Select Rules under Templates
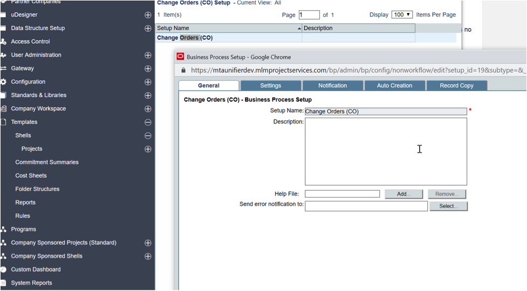The height and width of the screenshot is (291, 527). [x=23, y=216]
